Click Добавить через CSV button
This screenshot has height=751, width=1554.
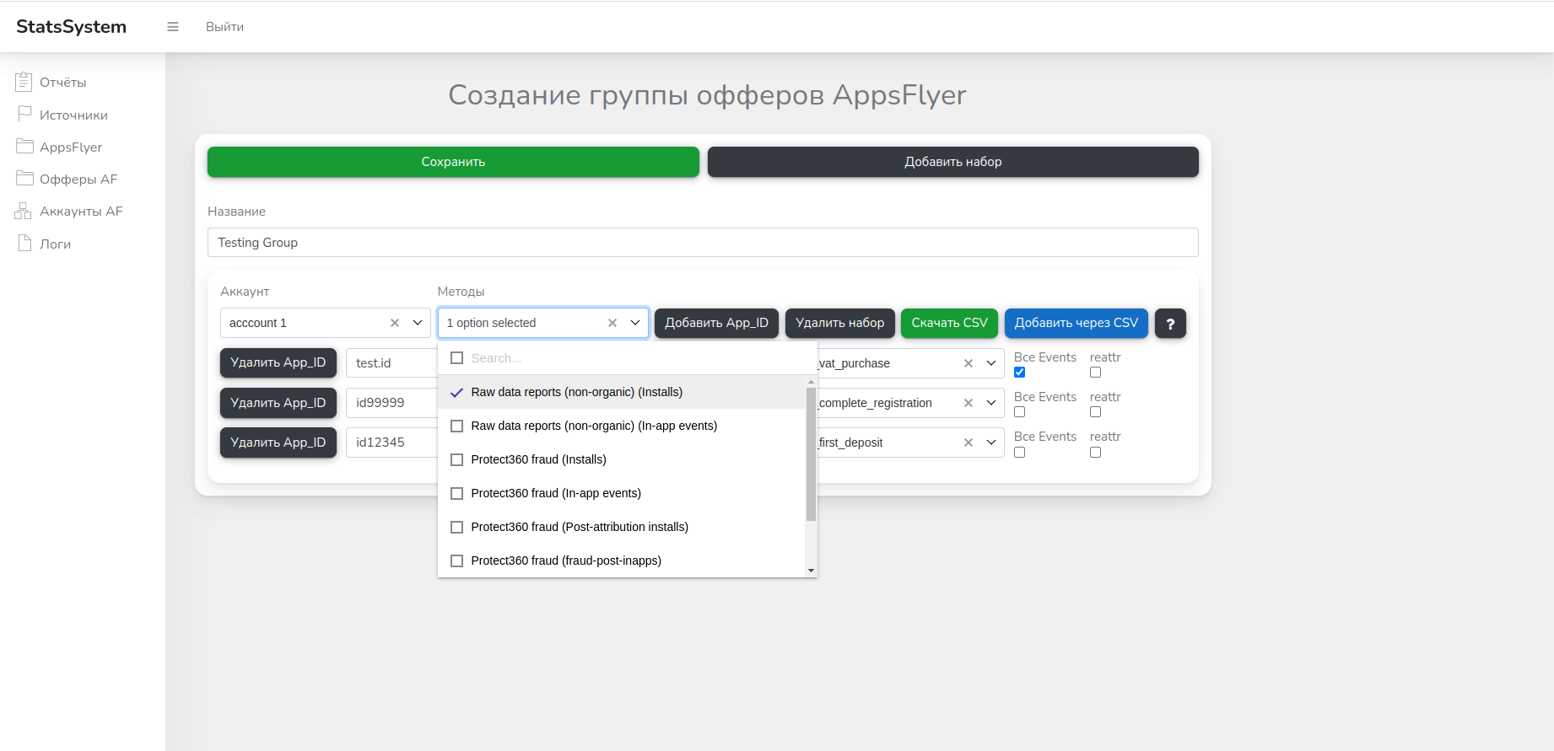[1076, 323]
